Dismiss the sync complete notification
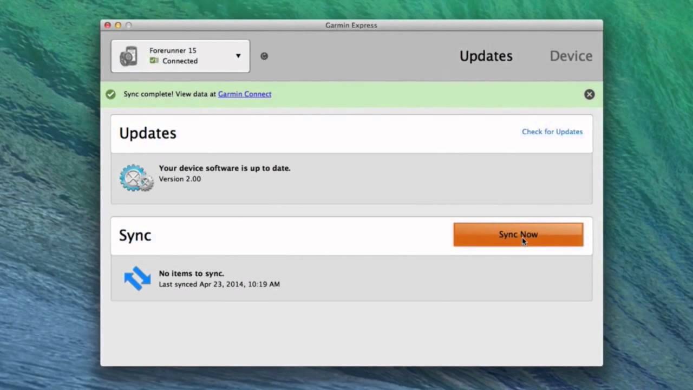Viewport: 693px width, 390px height. [590, 94]
